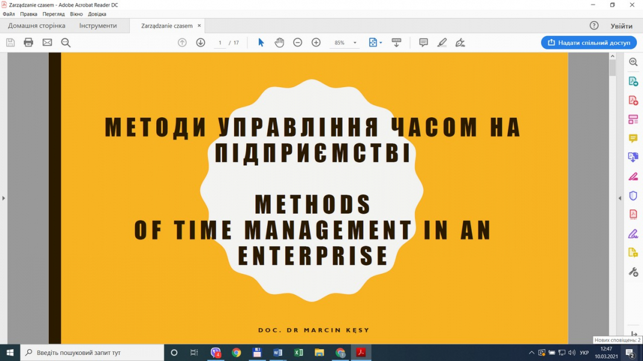Click the Надати спільний доступ button

click(x=589, y=43)
